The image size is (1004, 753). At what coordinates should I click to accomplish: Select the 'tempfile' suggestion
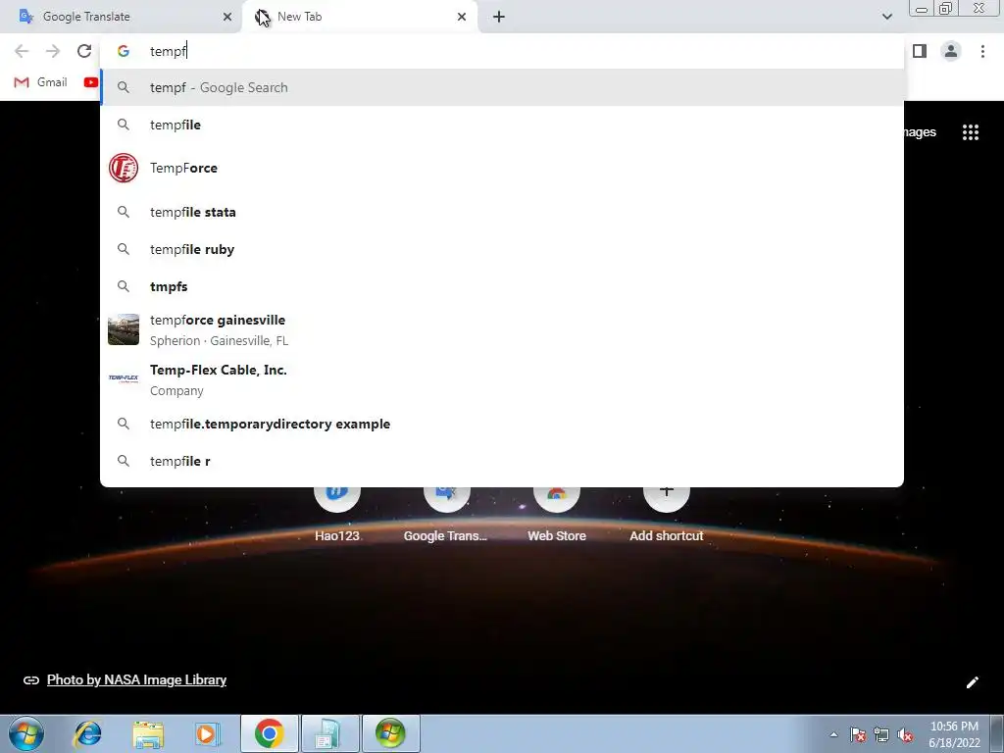pyautogui.click(x=502, y=125)
